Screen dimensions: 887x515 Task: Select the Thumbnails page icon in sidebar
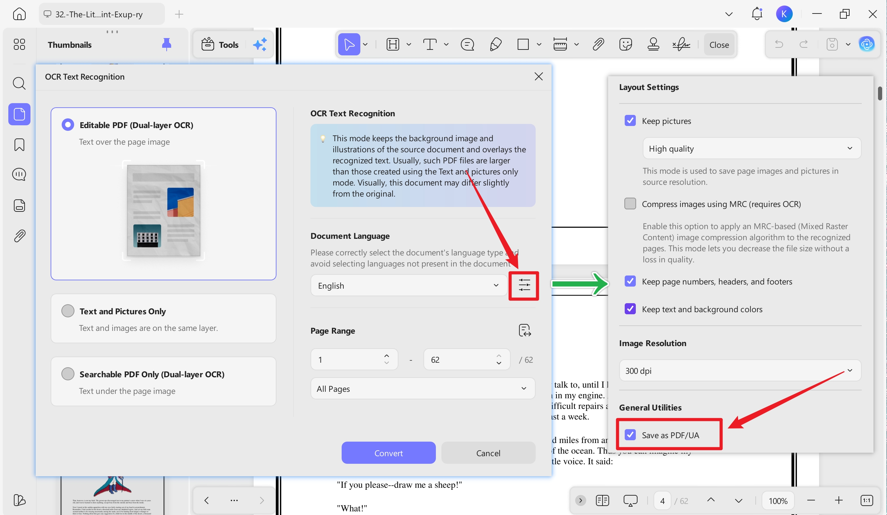[x=19, y=114]
